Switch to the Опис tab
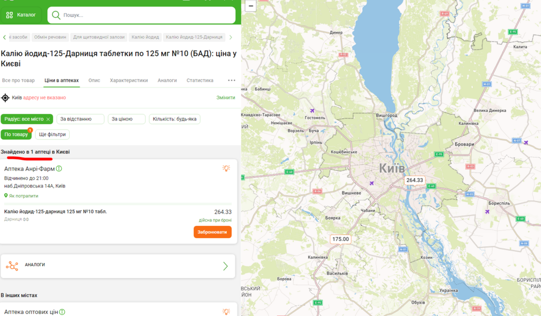 [x=94, y=80]
